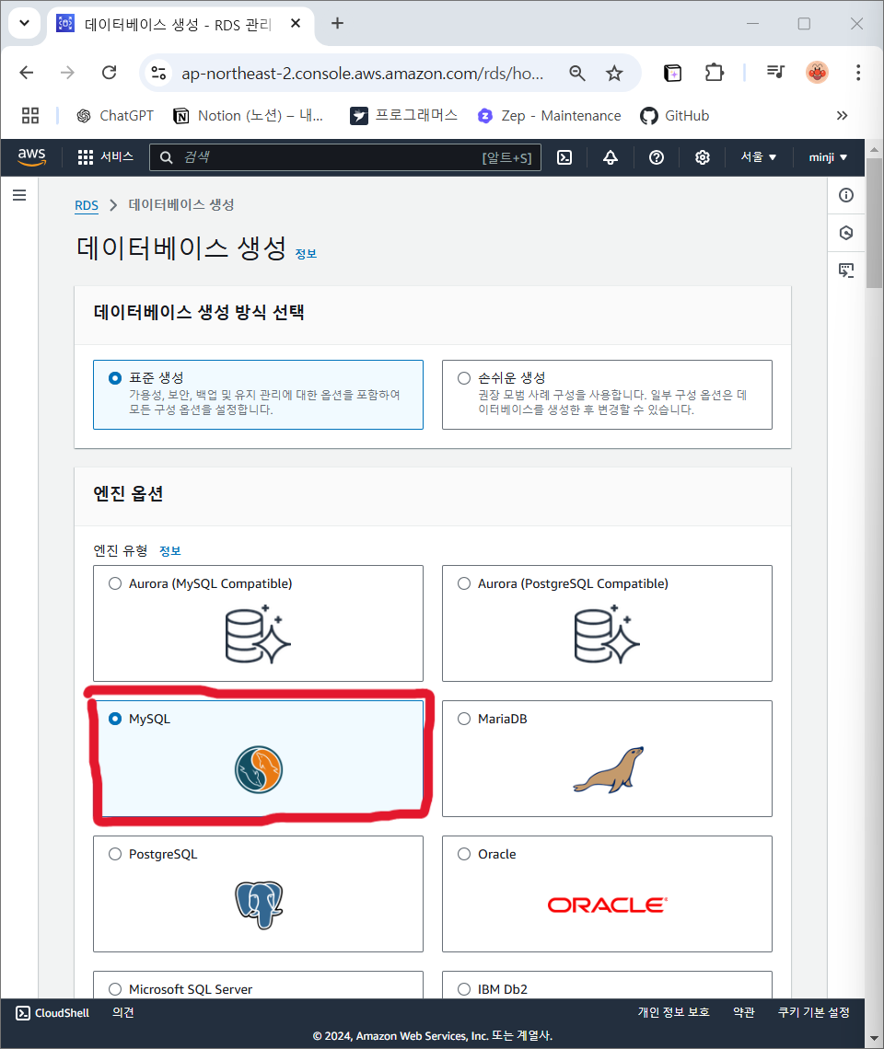Open the notifications bell

point(611,157)
